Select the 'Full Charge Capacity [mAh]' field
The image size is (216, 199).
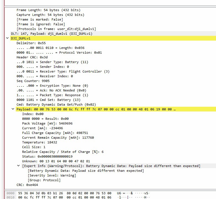(x=55, y=133)
